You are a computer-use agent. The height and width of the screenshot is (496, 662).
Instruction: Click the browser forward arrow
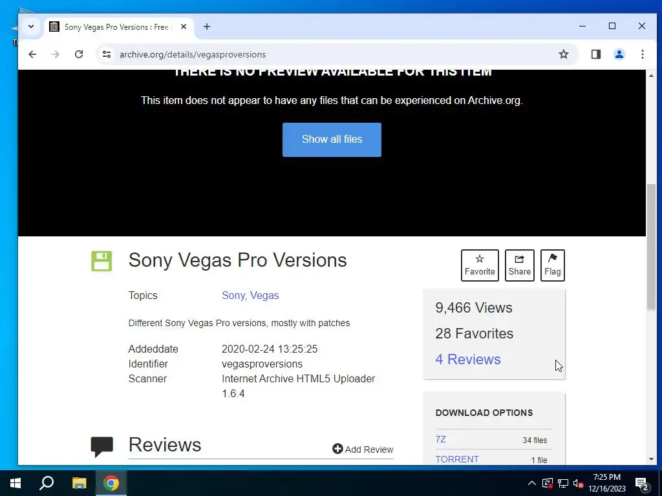point(56,54)
